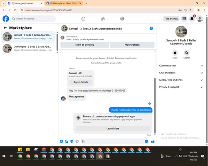Show hidden system tray icons chevron

click(176, 156)
